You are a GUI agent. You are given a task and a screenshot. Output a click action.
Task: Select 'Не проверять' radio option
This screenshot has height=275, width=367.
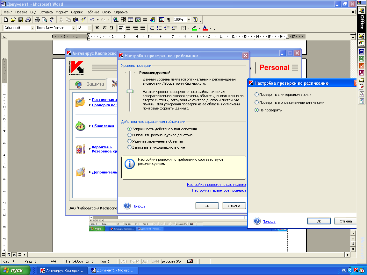click(268, 110)
